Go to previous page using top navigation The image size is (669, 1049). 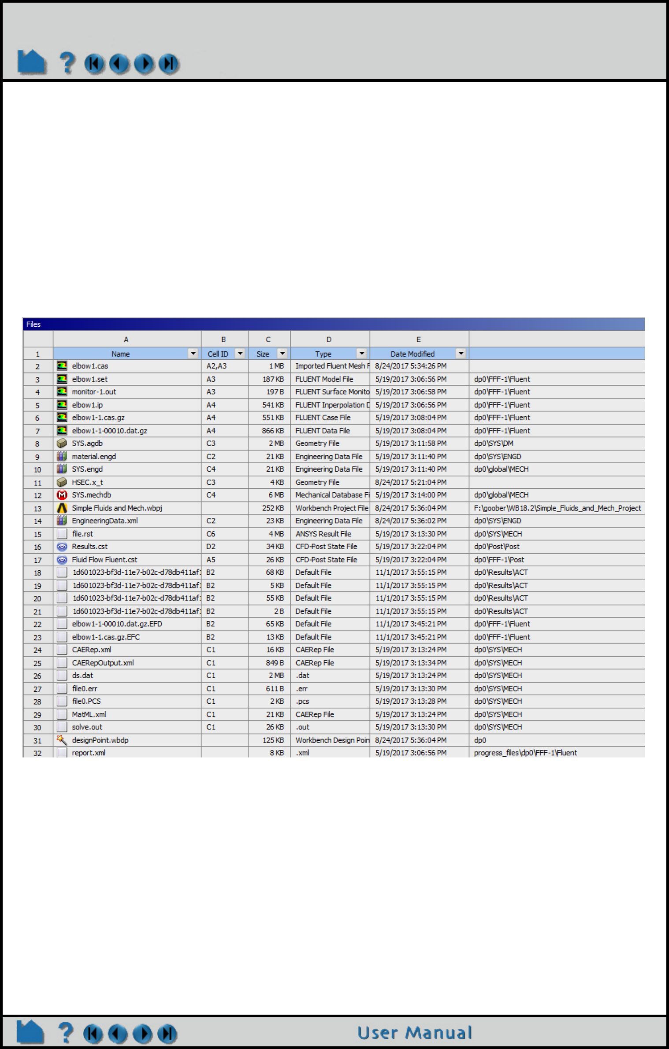[x=119, y=64]
